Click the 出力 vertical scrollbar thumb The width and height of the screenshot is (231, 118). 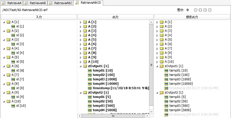[151, 65]
